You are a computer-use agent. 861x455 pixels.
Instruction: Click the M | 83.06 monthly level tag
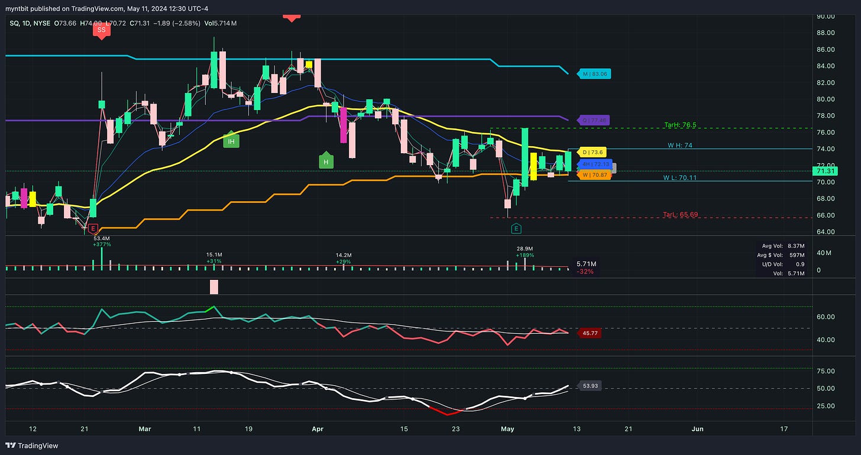(594, 74)
